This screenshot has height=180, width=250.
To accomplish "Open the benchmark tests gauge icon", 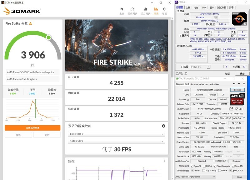I will click(x=132, y=9).
